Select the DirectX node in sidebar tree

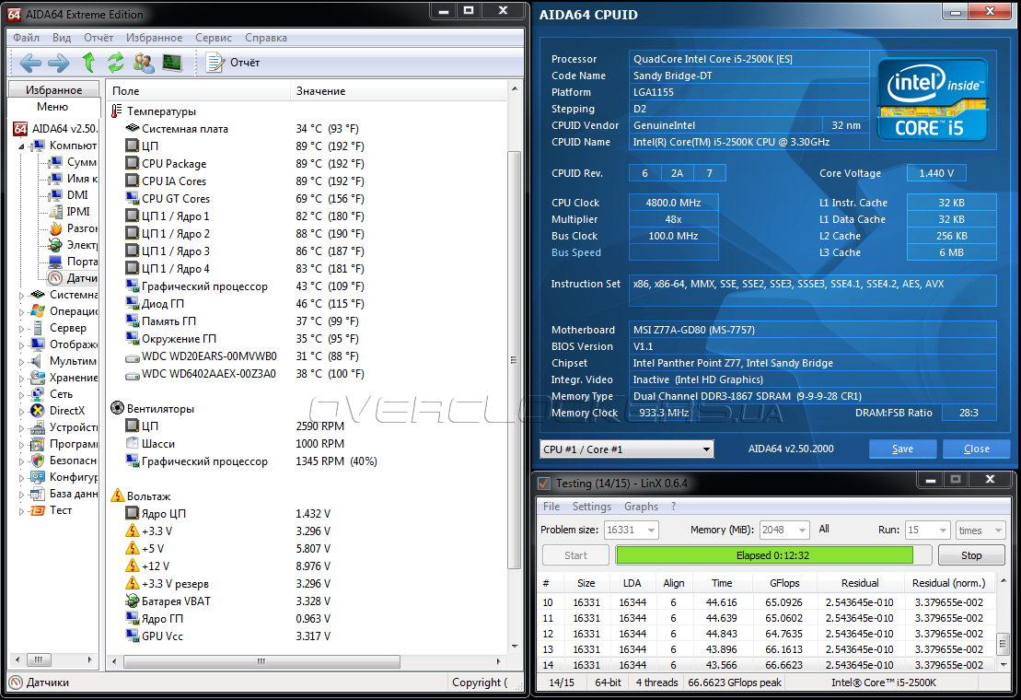coord(66,411)
